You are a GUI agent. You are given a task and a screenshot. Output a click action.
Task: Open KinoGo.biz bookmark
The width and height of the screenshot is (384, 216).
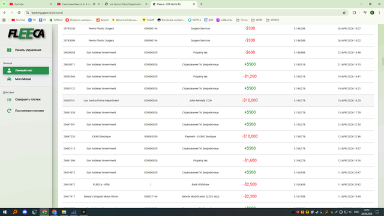171,20
